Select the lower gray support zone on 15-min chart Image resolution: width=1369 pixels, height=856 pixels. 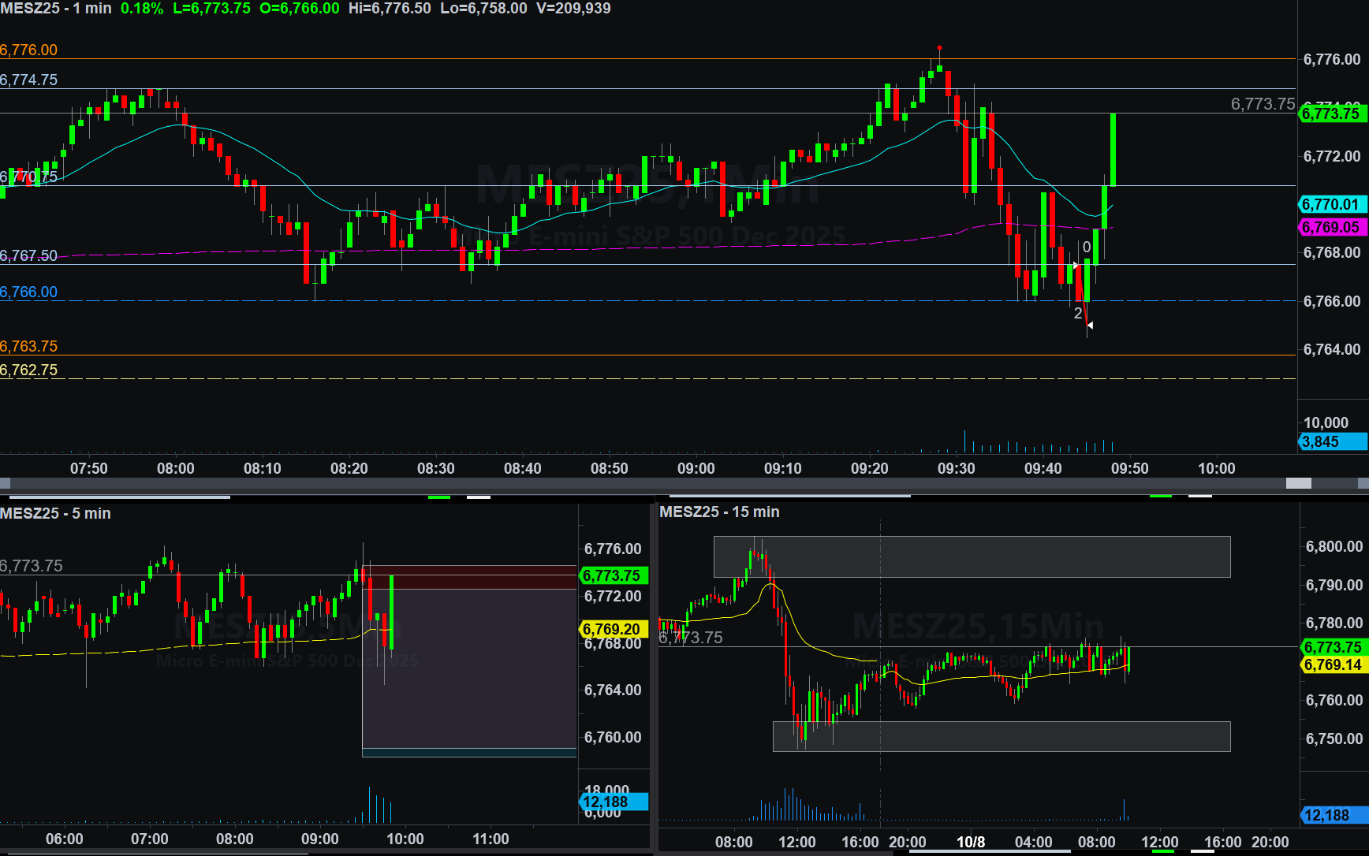pyautogui.click(x=1002, y=736)
